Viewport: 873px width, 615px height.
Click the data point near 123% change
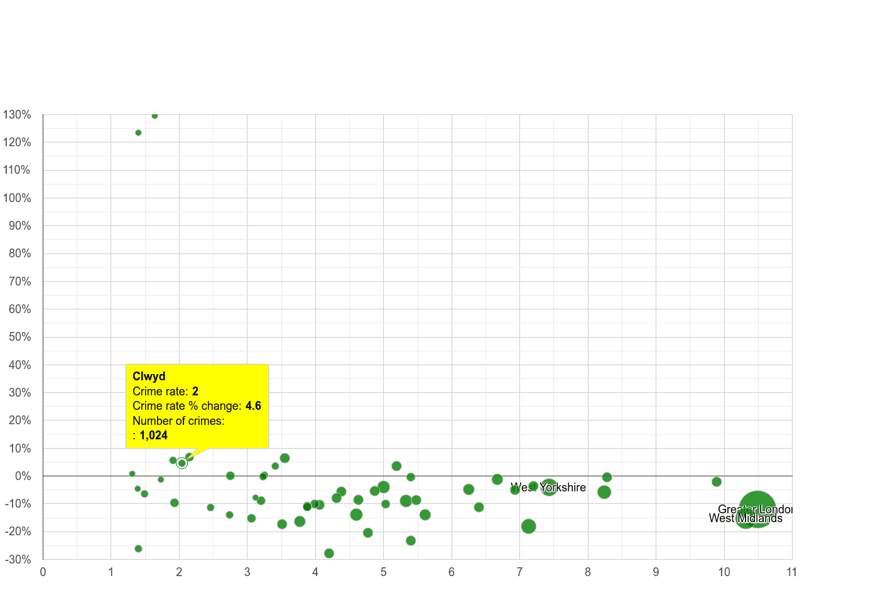[138, 132]
